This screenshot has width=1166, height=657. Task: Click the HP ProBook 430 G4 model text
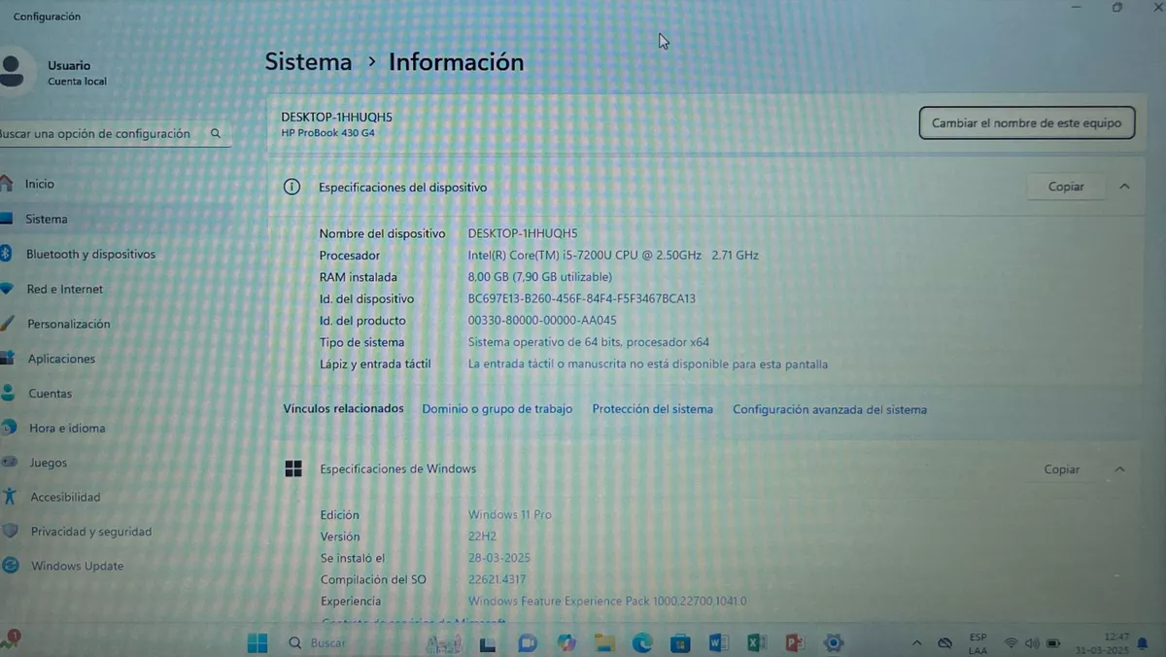[x=327, y=132]
